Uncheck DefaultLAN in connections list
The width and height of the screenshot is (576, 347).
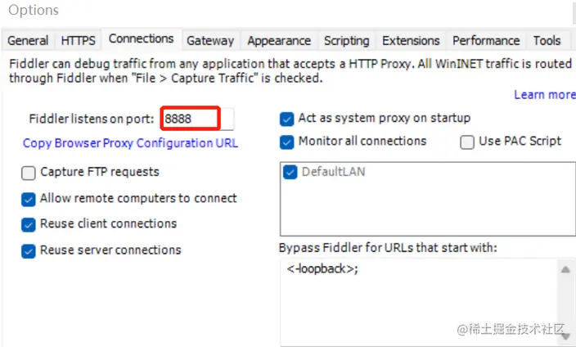tap(290, 172)
